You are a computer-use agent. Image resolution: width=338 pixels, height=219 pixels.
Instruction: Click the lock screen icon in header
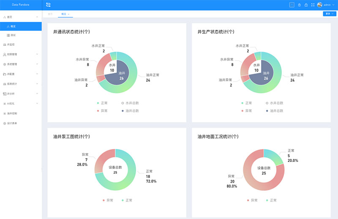click(306, 5)
